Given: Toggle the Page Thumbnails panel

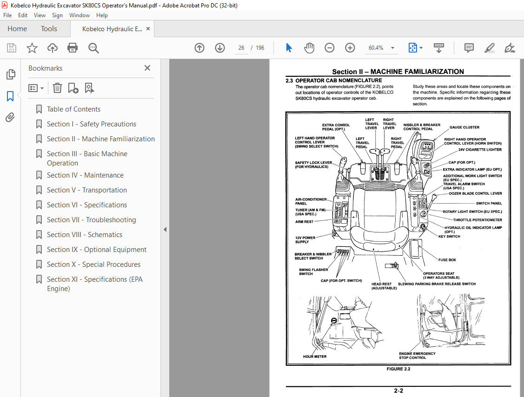Looking at the screenshot, I should click(10, 74).
